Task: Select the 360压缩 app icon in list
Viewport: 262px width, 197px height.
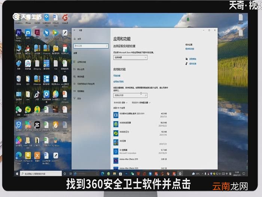Action: click(116, 142)
